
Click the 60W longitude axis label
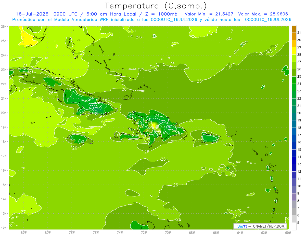[x=288, y=232]
